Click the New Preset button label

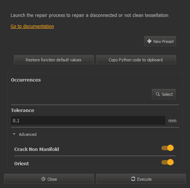164,41
